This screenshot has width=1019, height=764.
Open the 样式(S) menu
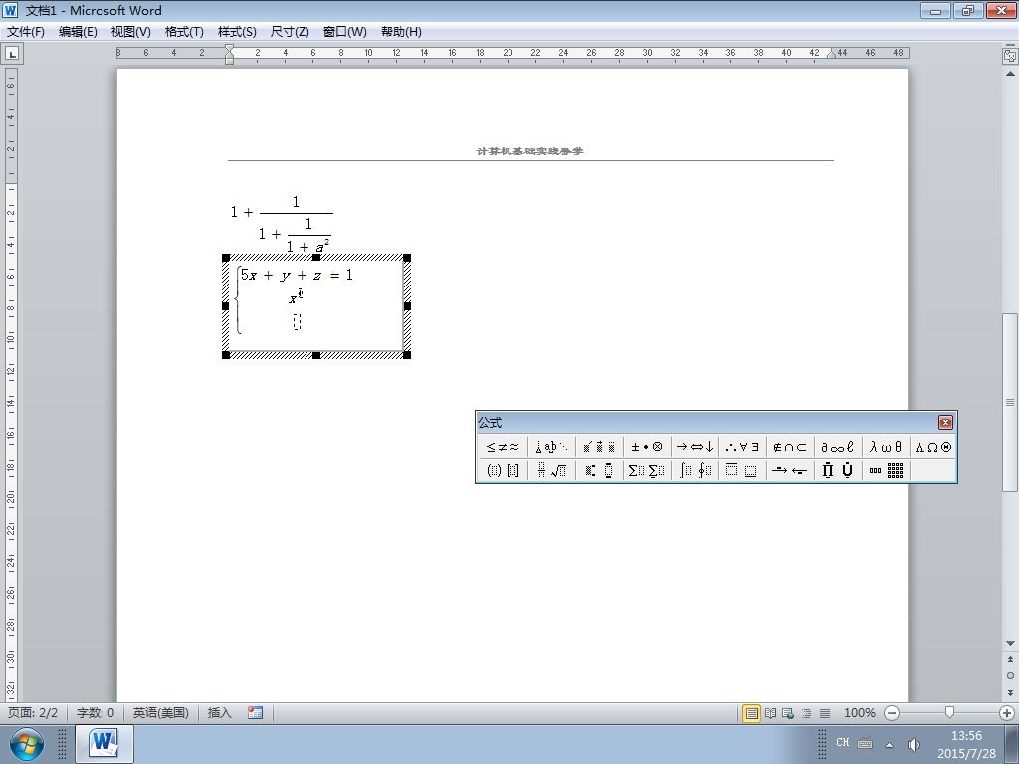coord(237,31)
